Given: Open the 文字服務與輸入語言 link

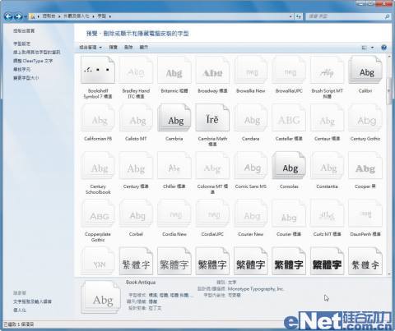Looking at the screenshot, I should (32, 301).
